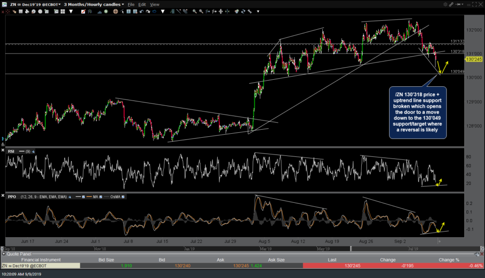Click the time range navigator bar below chart
The height and width of the screenshot is (278, 485).
pos(222,249)
